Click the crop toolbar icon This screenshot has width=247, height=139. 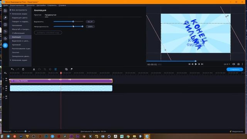pos(45,69)
